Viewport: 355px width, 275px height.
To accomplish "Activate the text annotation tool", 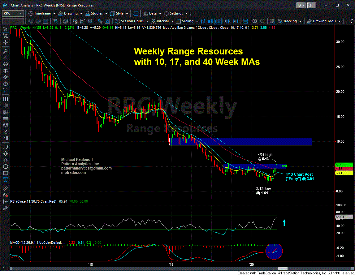I will coord(6,180).
